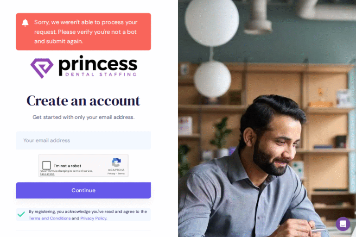Open reCAPTCHA Terms link
The image size is (356, 237).
pyautogui.click(x=121, y=174)
